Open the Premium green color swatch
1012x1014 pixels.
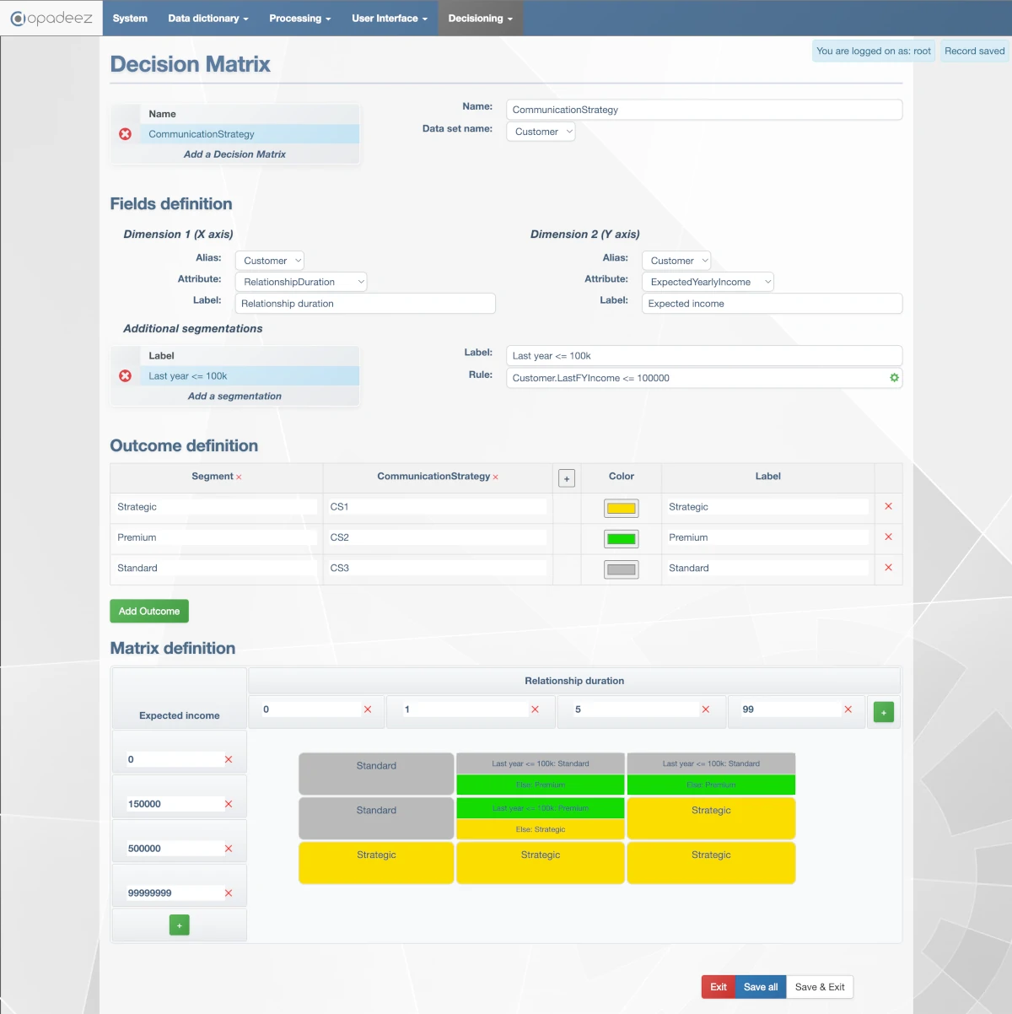620,538
